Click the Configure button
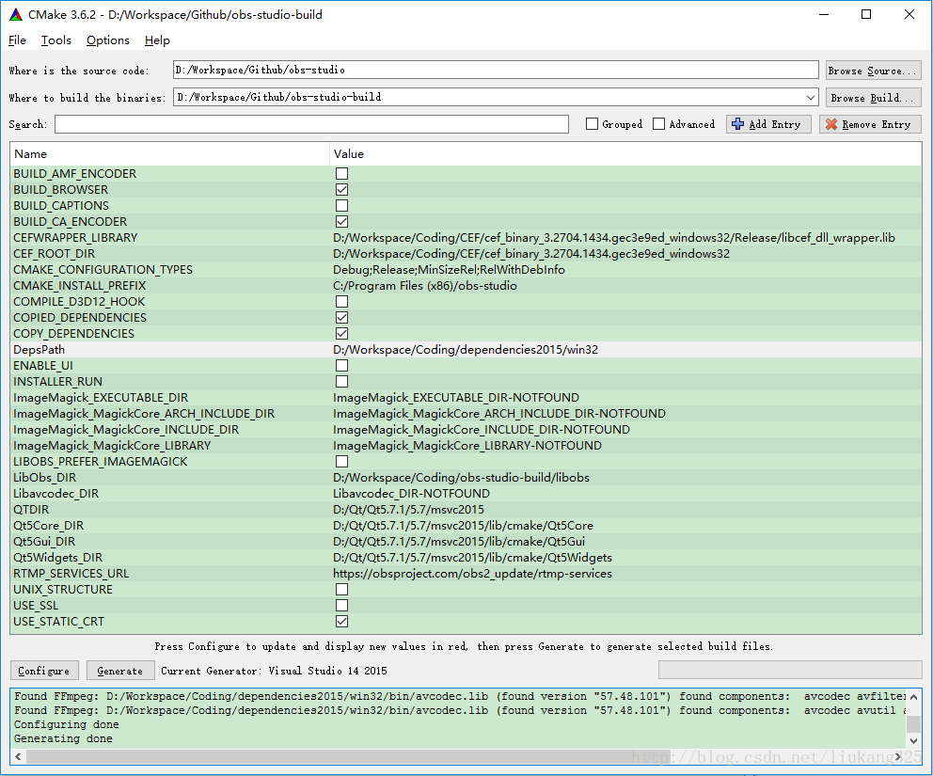This screenshot has height=776, width=933. point(44,671)
